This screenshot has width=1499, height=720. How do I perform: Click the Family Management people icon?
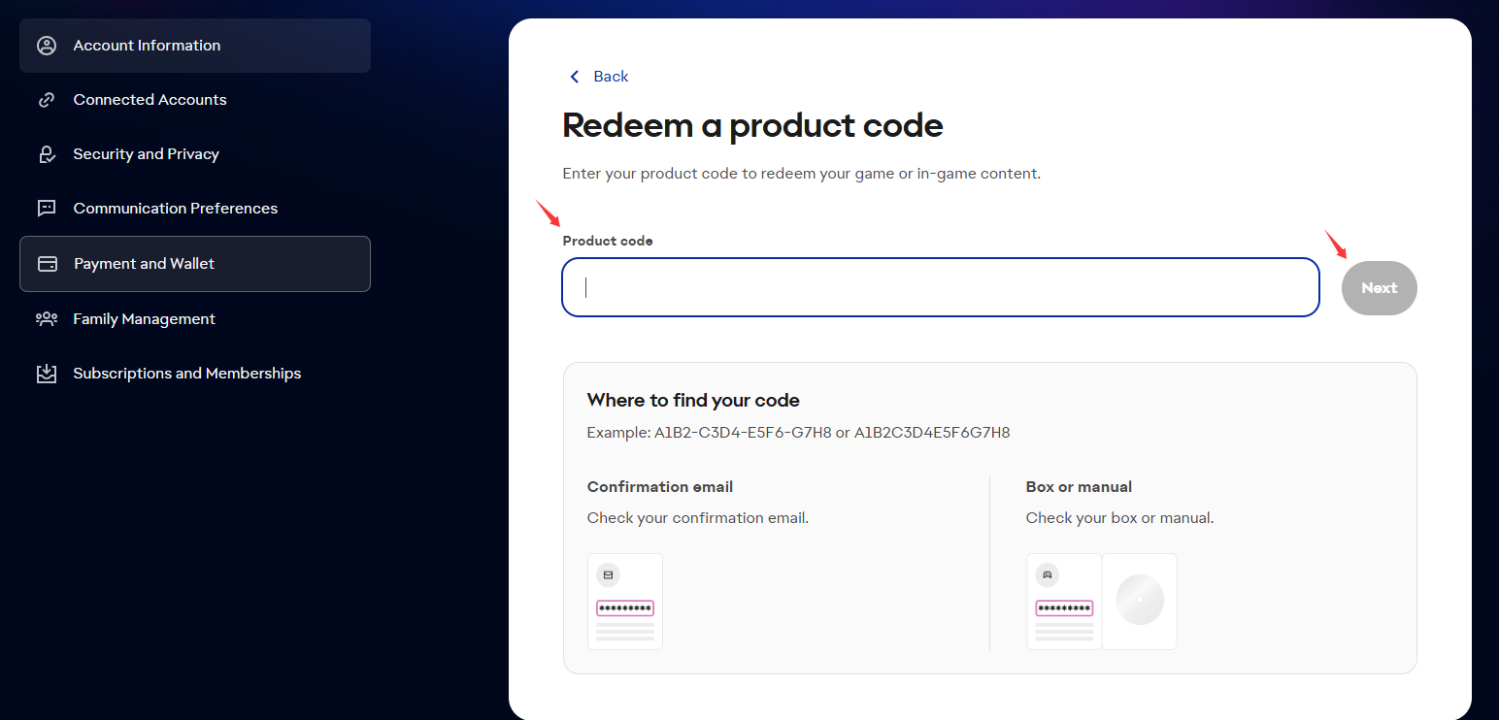tap(47, 318)
